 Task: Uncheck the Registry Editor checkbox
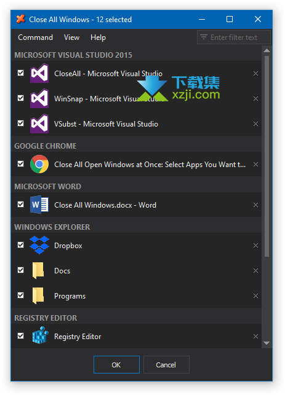(21, 336)
